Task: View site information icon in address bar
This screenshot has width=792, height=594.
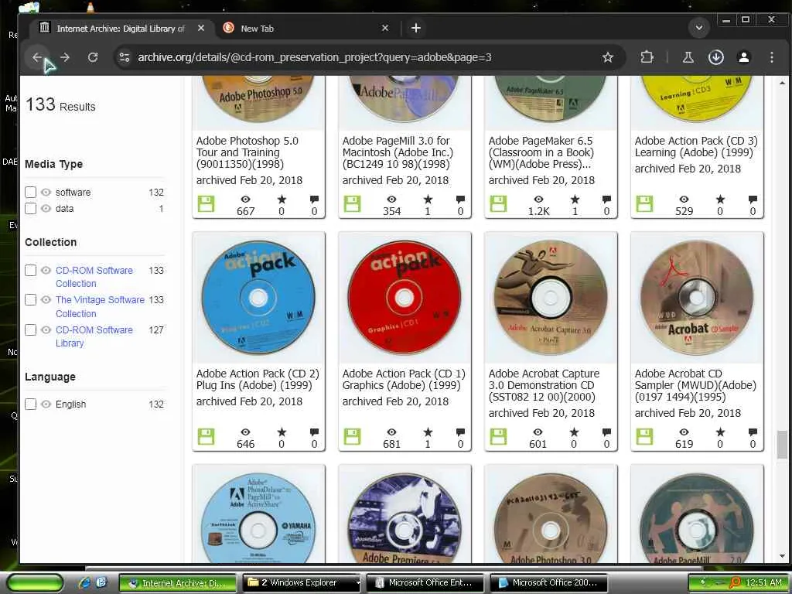Action: click(x=125, y=57)
